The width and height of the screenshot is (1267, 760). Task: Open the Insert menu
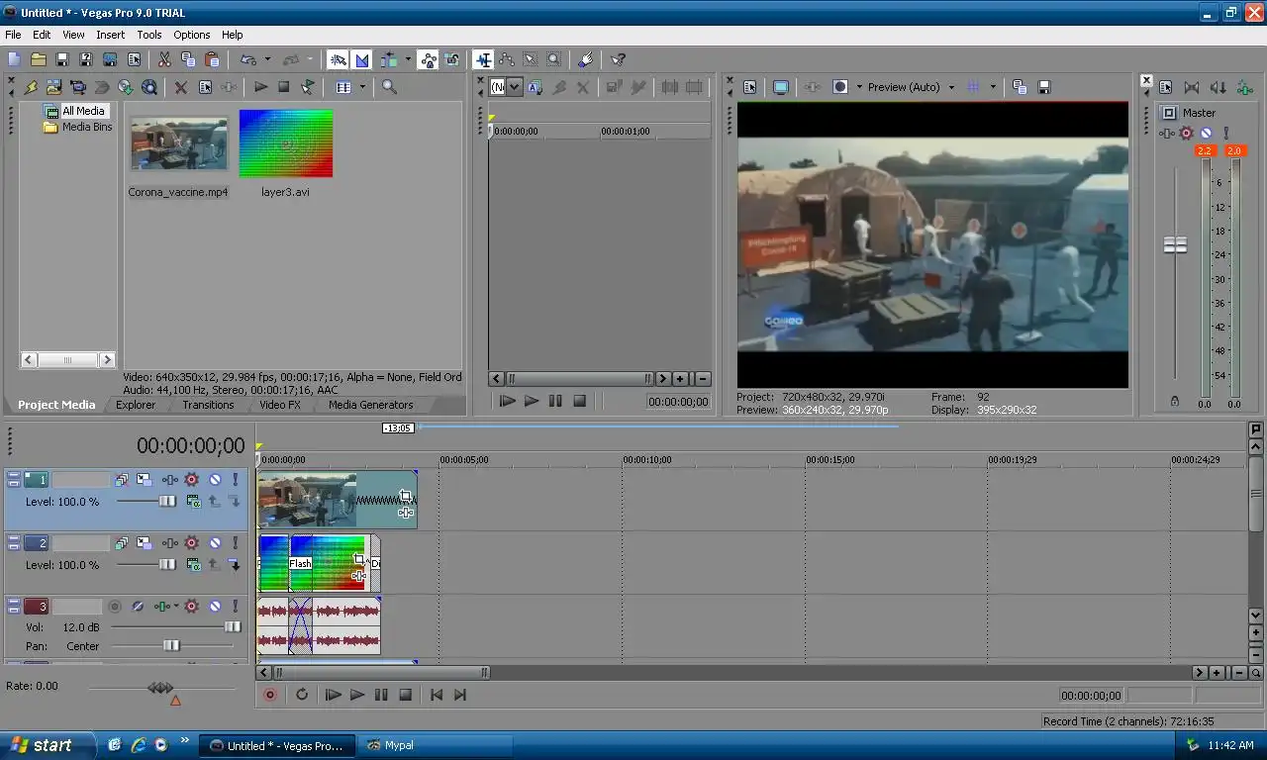[110, 35]
